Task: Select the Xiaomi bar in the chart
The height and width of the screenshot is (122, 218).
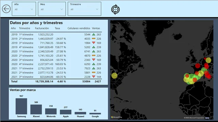Action: tap(36, 109)
